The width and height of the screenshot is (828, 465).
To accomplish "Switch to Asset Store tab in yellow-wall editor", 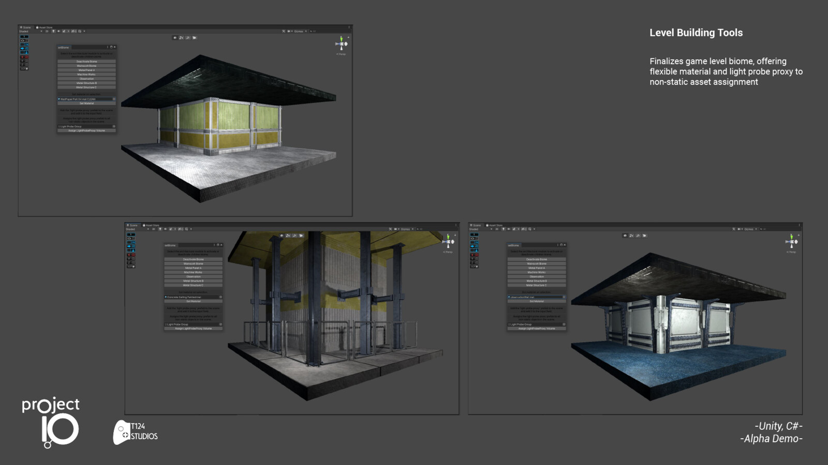I will 45,27.
